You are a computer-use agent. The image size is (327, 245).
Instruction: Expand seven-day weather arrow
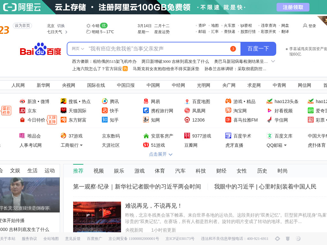pos(66,32)
